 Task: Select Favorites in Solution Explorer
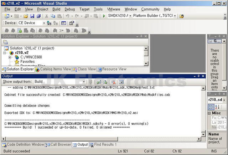click(27, 62)
